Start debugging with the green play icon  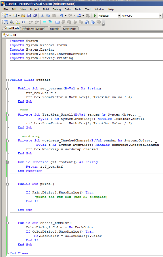95,16
